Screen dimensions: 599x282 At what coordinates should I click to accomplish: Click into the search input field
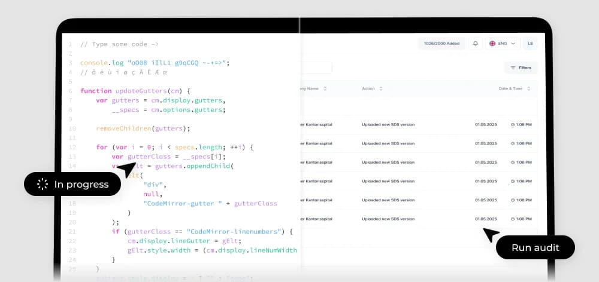(316, 68)
